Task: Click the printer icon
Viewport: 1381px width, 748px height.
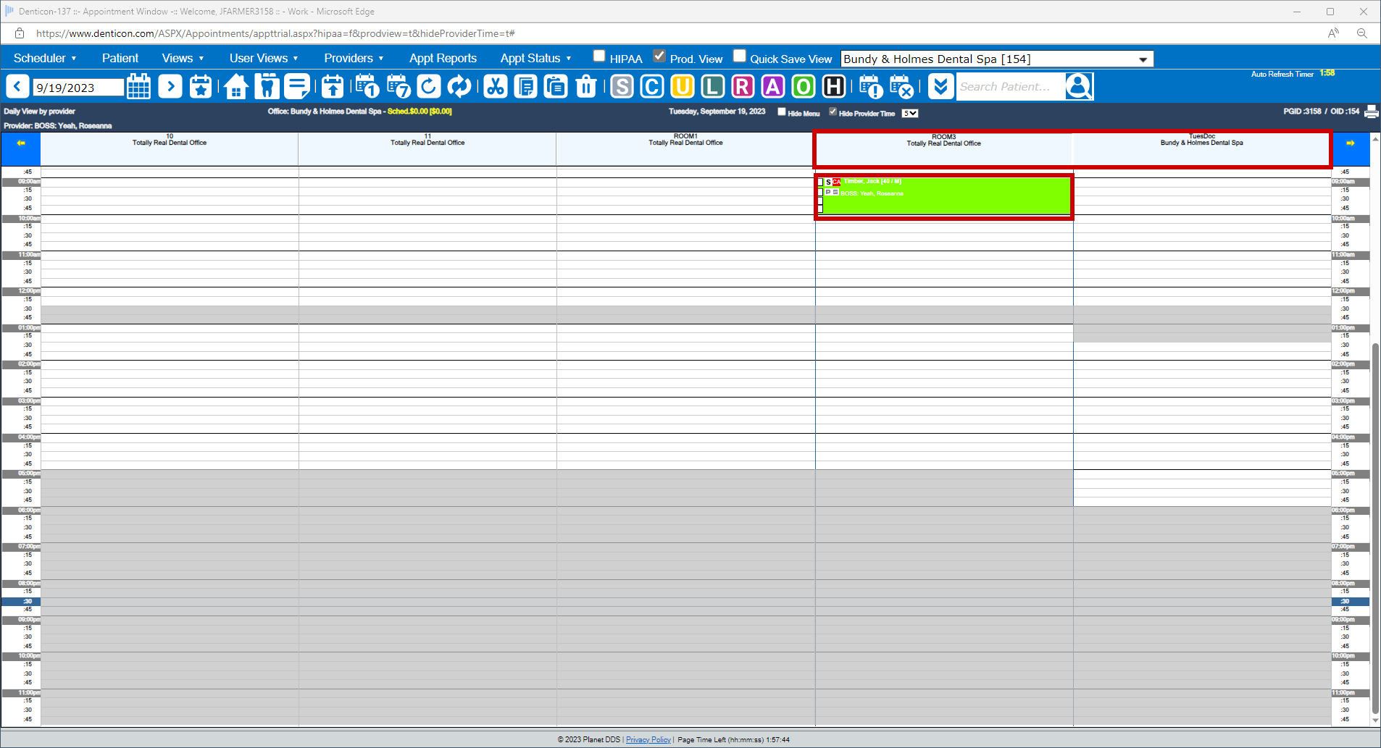Action: [x=1371, y=112]
